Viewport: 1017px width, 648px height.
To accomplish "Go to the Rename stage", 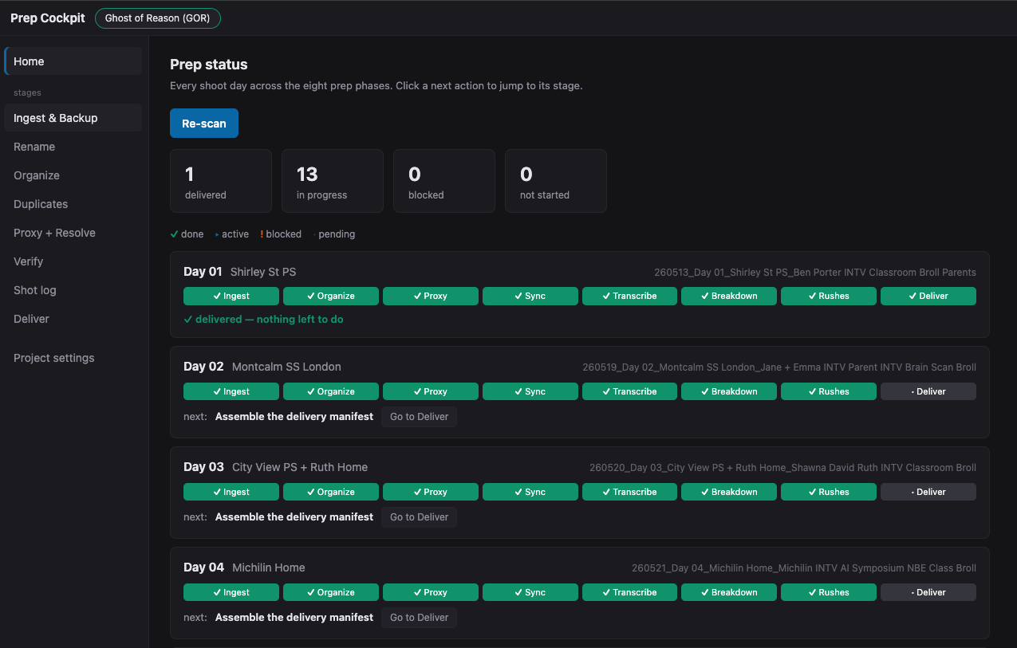I will 73,147.
